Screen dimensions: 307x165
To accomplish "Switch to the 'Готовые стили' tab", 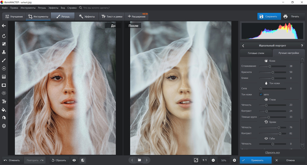I will tap(256, 53).
